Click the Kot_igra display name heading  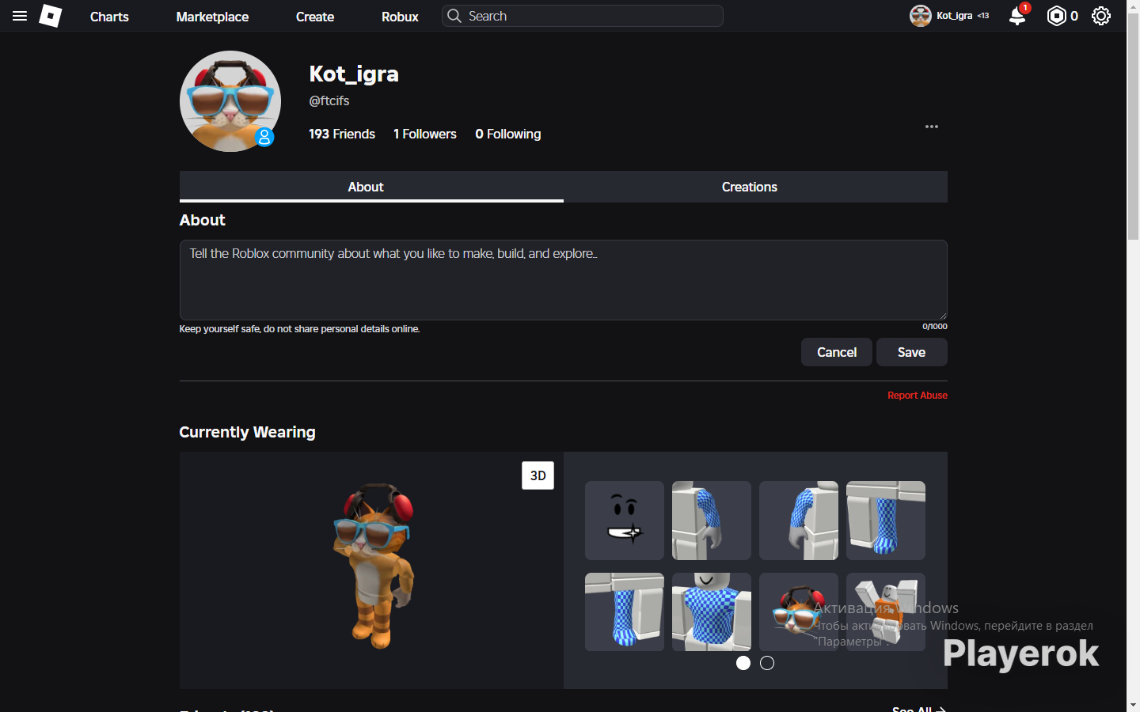[x=354, y=74]
